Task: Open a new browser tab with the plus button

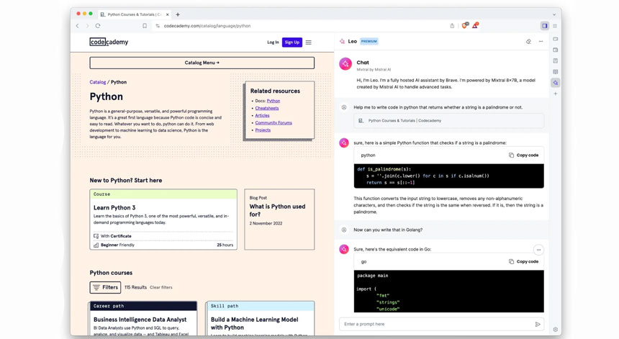Action: pos(178,14)
